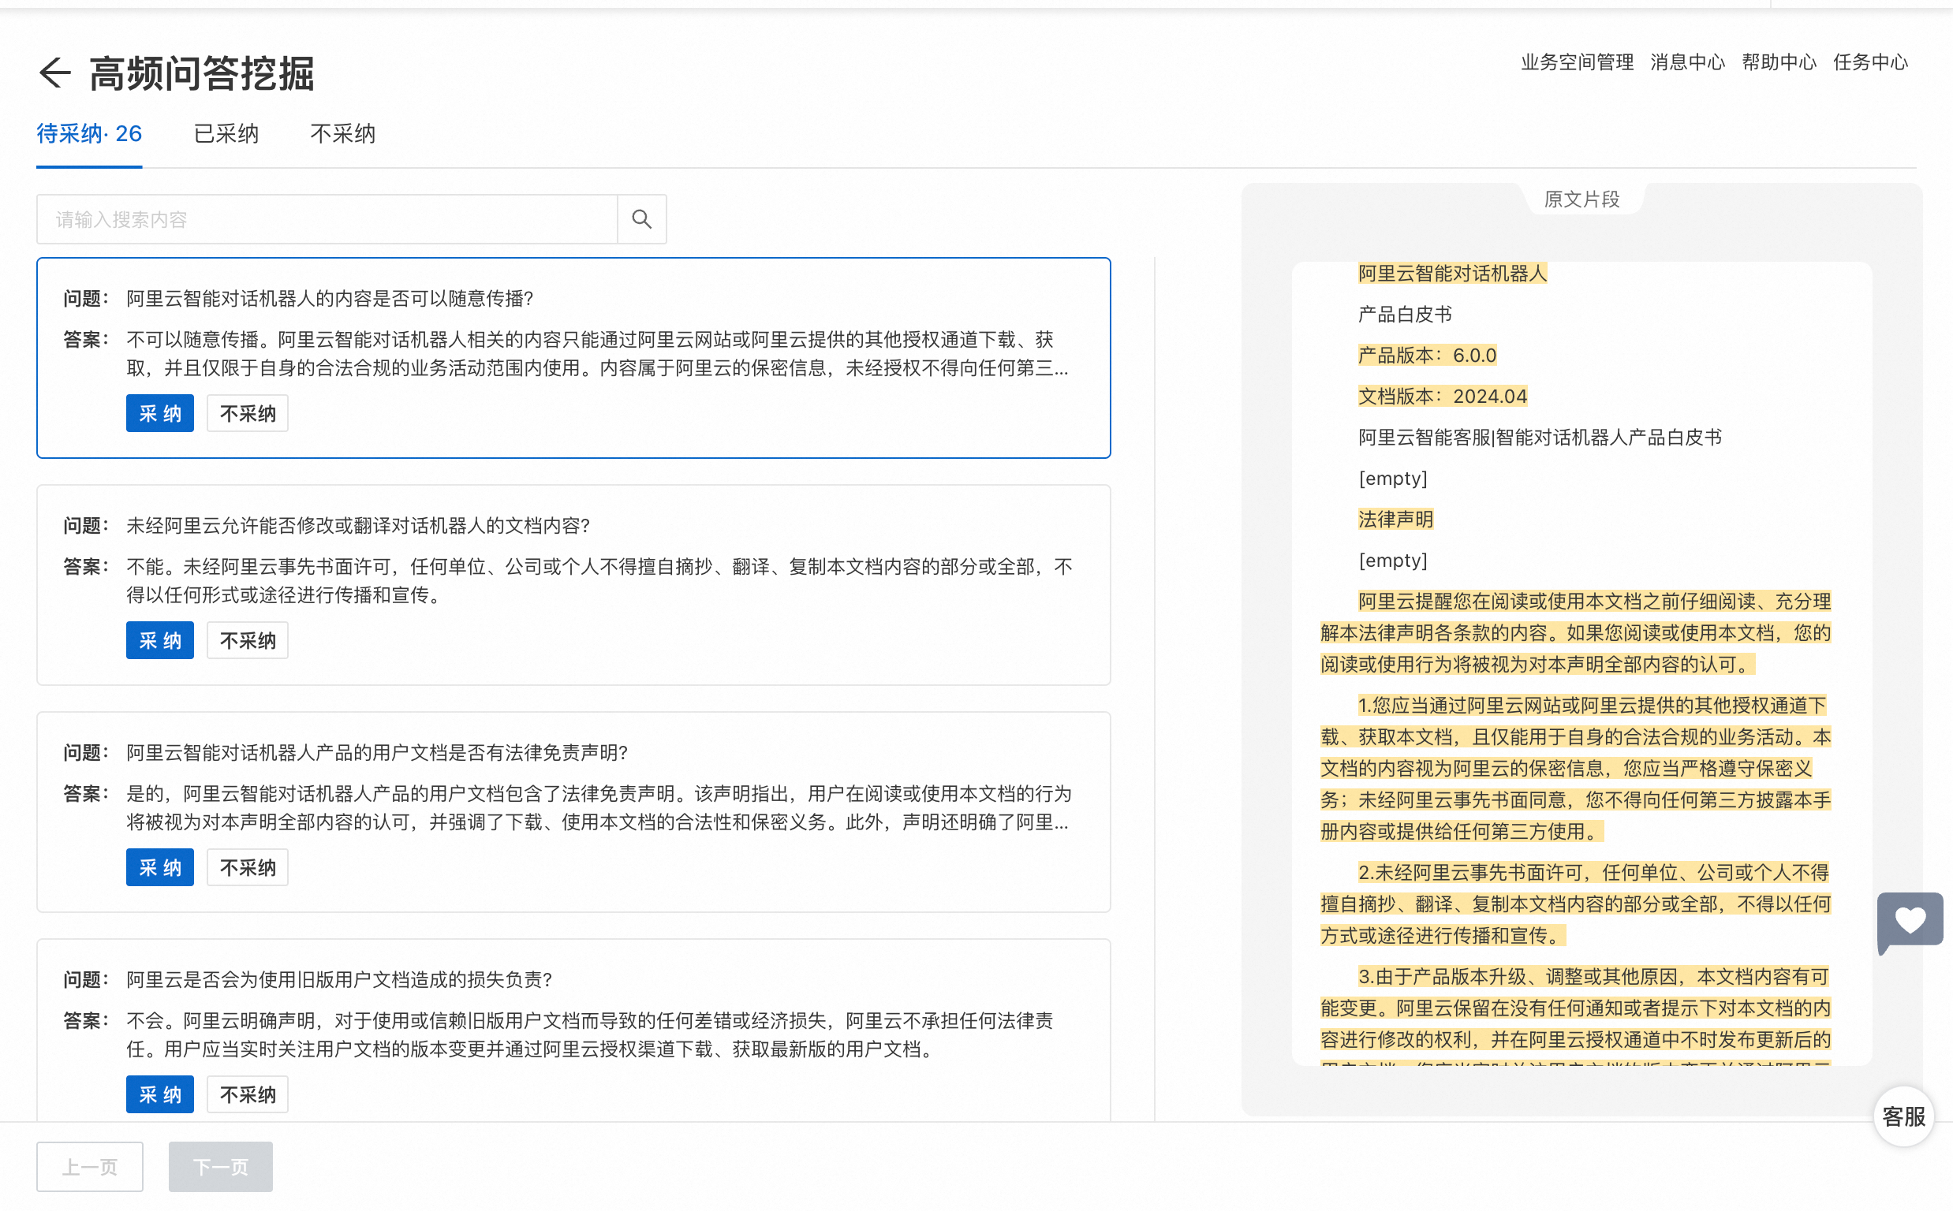Open 帮助中心 link
The width and height of the screenshot is (1953, 1211).
(1779, 62)
